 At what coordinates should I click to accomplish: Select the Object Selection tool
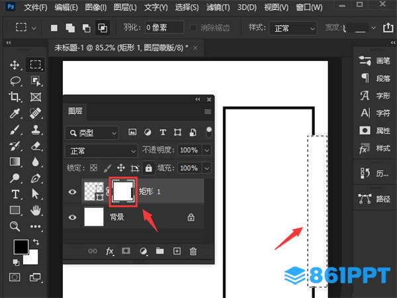tap(36, 81)
